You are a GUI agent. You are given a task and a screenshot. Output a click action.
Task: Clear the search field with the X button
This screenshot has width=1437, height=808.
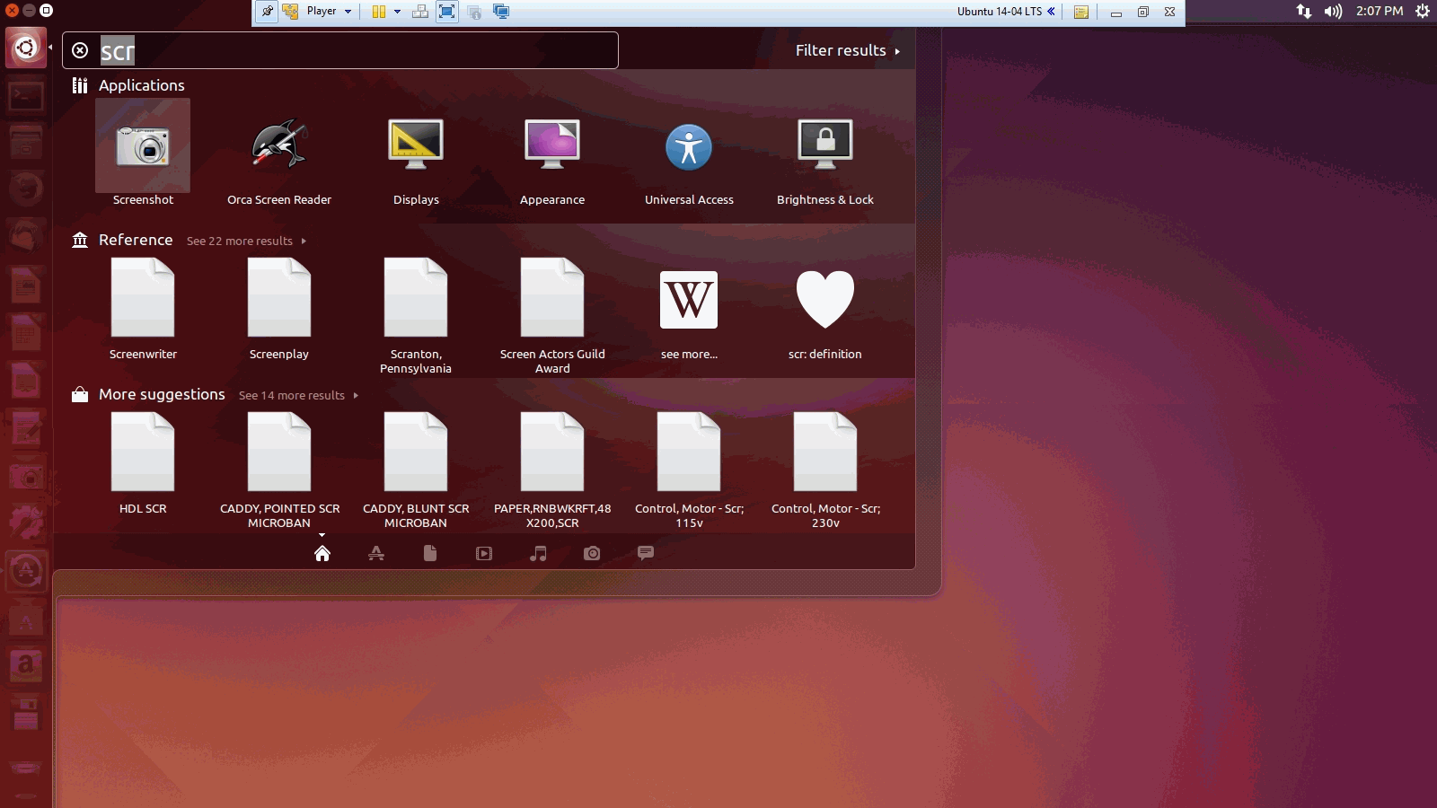click(80, 50)
